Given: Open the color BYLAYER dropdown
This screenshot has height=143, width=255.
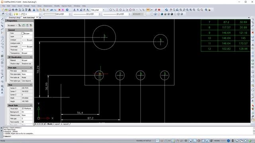Looking at the screenshot, I should (70, 14).
